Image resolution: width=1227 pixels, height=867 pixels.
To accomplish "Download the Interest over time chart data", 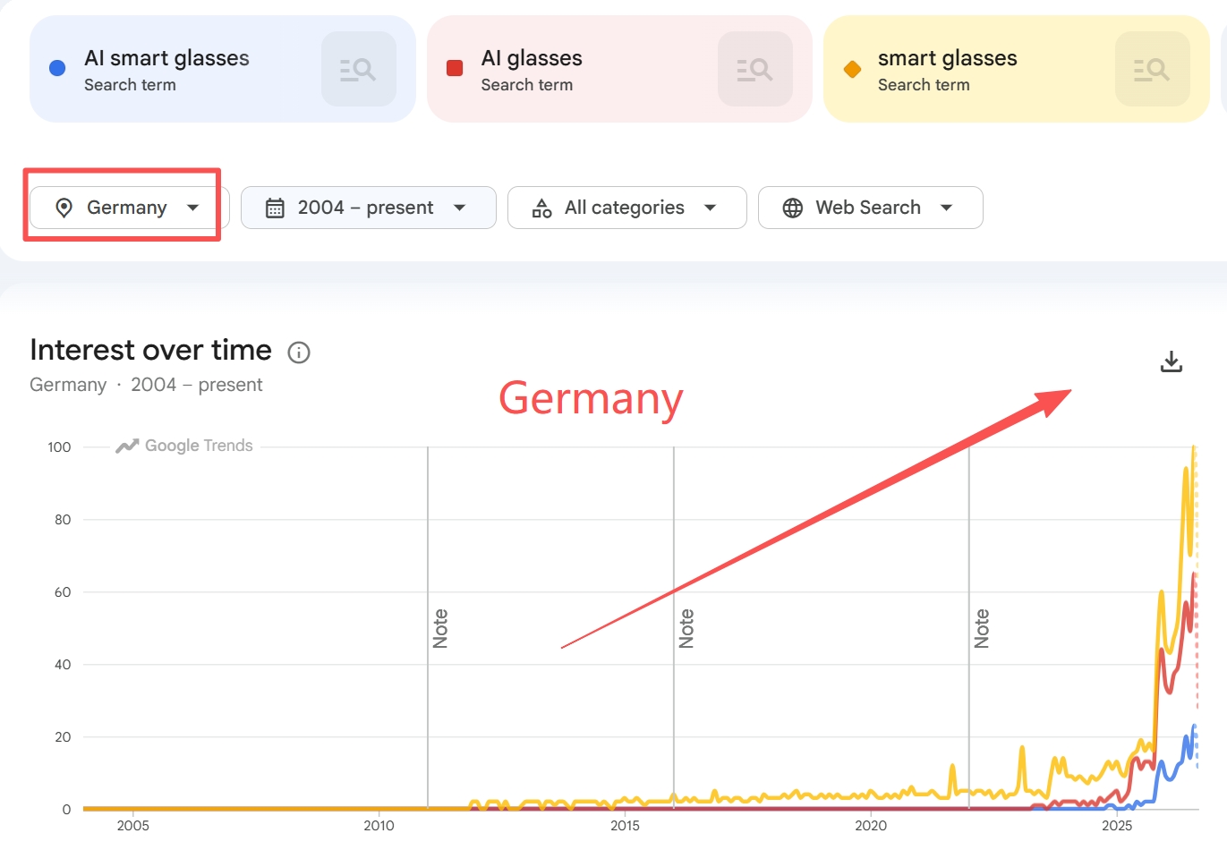I will [1172, 361].
